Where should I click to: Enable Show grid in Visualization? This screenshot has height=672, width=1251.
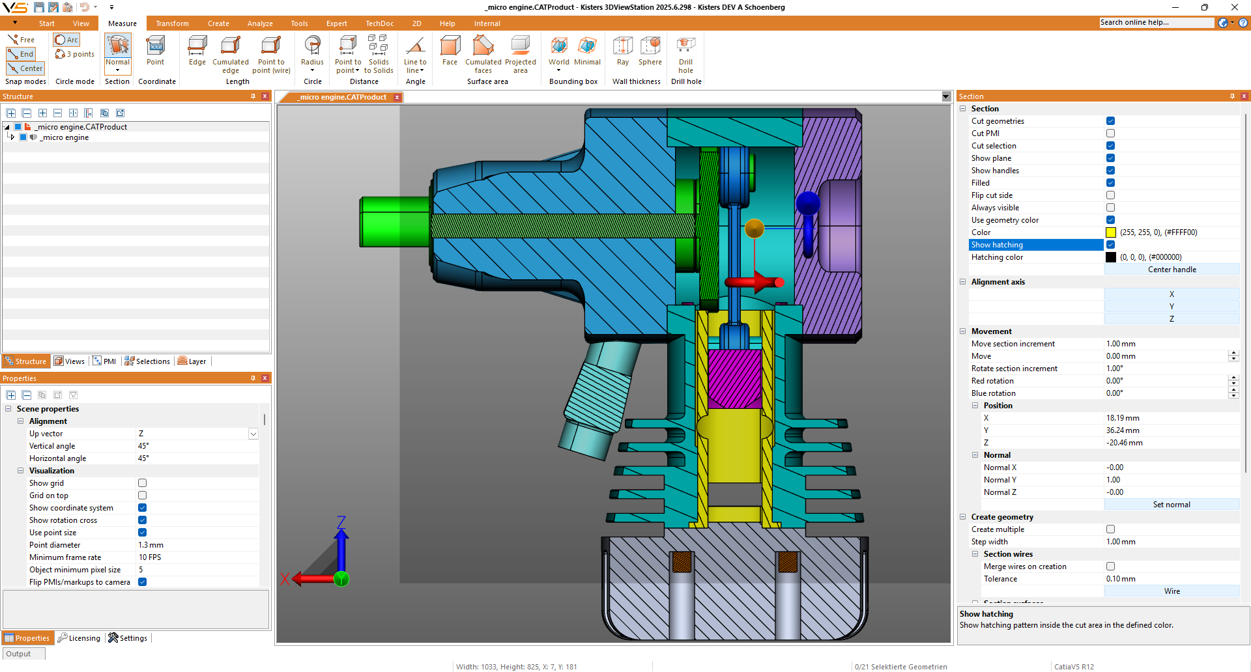(x=142, y=483)
